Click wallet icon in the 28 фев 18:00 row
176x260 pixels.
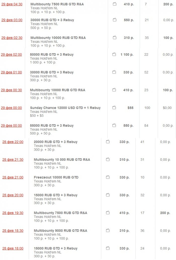pos(108,248)
